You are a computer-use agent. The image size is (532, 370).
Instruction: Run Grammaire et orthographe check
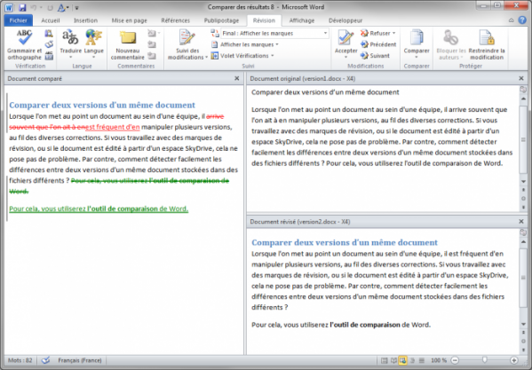coord(24,45)
